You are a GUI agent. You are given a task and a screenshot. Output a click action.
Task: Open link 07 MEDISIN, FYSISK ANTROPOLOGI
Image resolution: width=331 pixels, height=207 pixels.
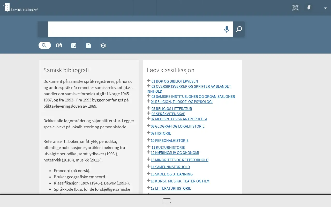click(x=179, y=119)
